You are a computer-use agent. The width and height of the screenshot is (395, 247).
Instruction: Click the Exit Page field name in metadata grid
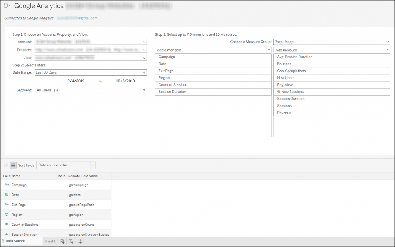19,205
